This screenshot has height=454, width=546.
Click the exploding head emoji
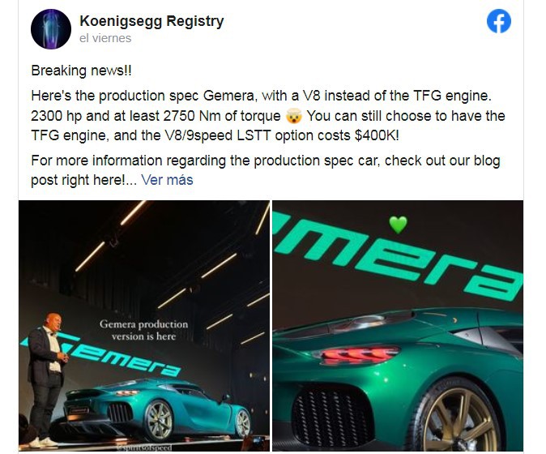coord(293,116)
